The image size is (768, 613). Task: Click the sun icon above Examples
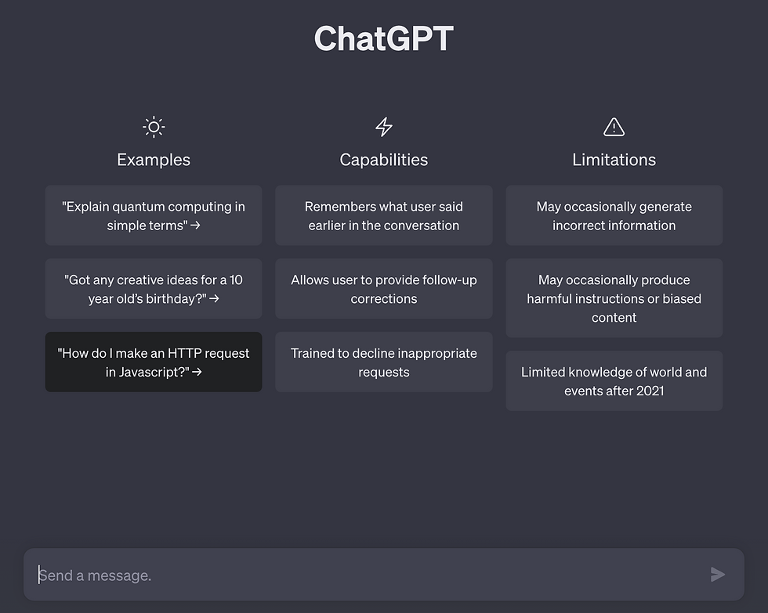(x=154, y=127)
